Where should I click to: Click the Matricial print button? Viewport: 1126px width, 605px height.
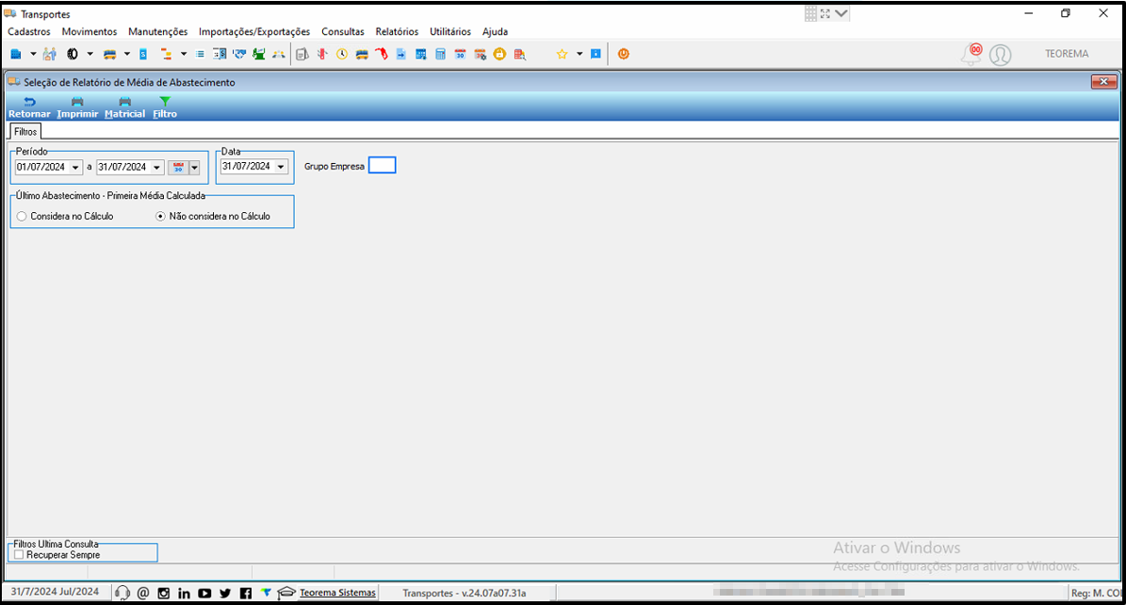(125, 107)
